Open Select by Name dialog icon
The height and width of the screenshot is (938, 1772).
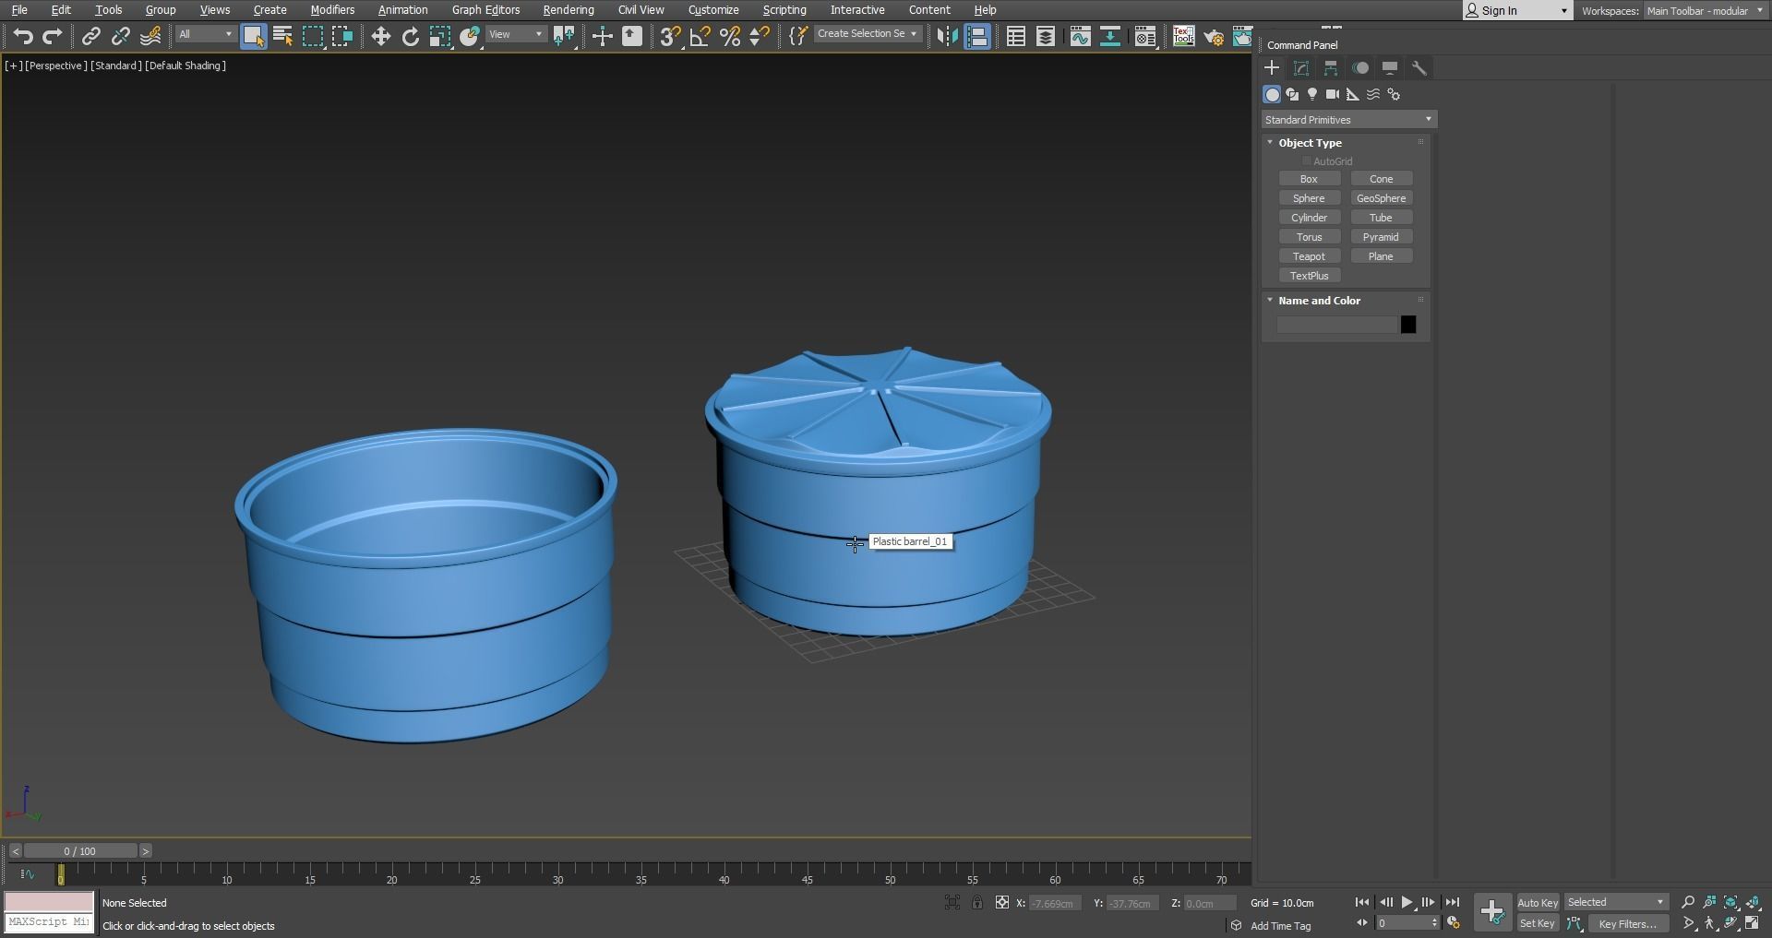(282, 36)
